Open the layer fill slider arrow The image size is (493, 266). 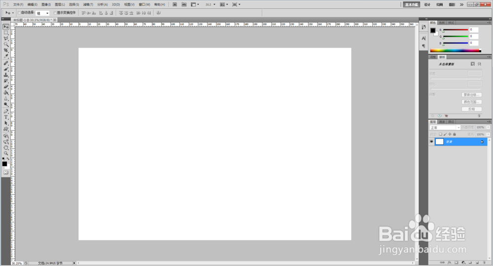pyautogui.click(x=488, y=134)
